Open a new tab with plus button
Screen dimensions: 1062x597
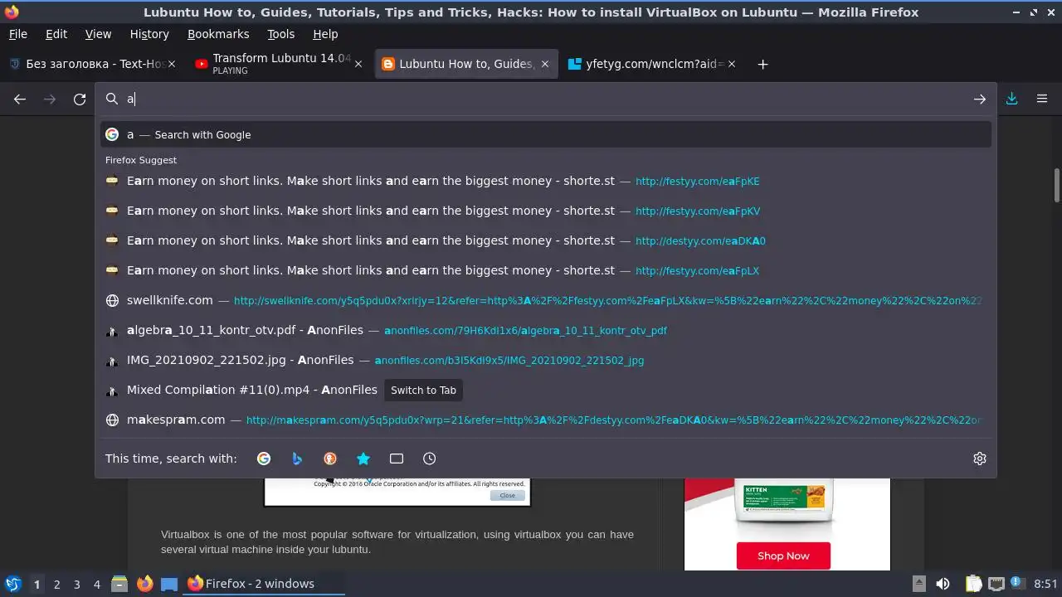(x=762, y=64)
